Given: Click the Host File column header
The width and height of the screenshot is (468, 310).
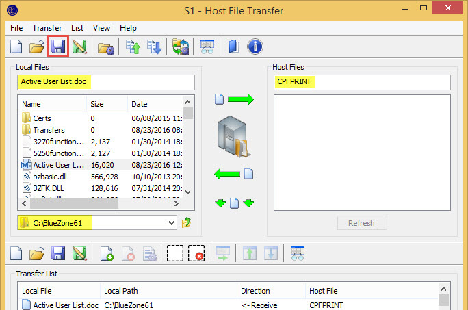Looking at the screenshot, I should point(372,291).
